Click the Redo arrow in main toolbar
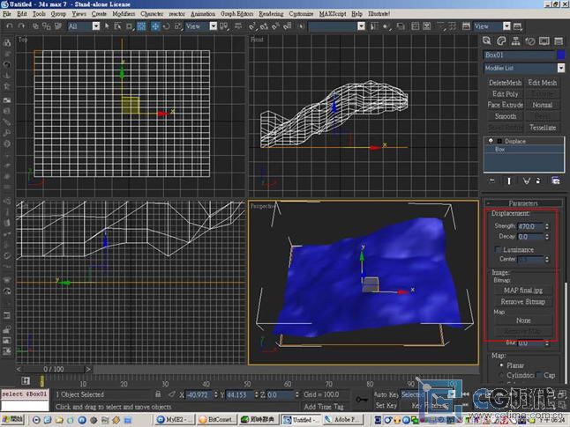This screenshot has height=427, width=570. click(x=21, y=26)
